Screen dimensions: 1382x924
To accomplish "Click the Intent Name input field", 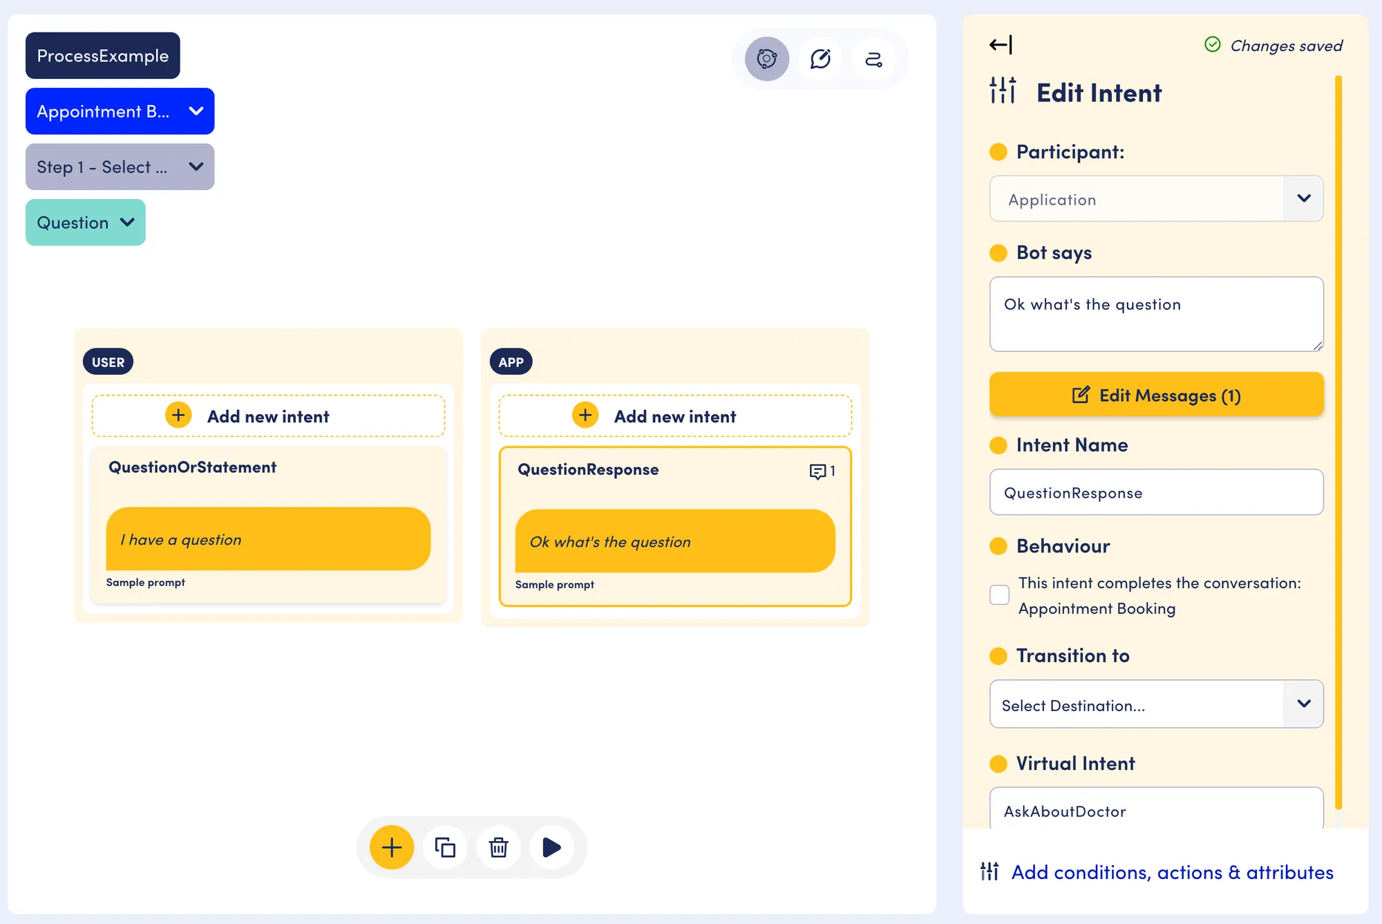I will click(x=1156, y=493).
